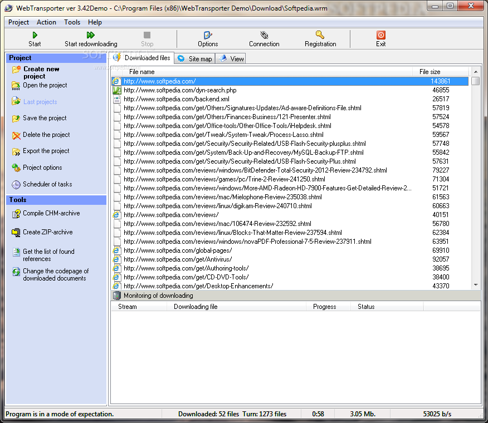
Task: Click the Change the codepage icon
Action: [16, 272]
